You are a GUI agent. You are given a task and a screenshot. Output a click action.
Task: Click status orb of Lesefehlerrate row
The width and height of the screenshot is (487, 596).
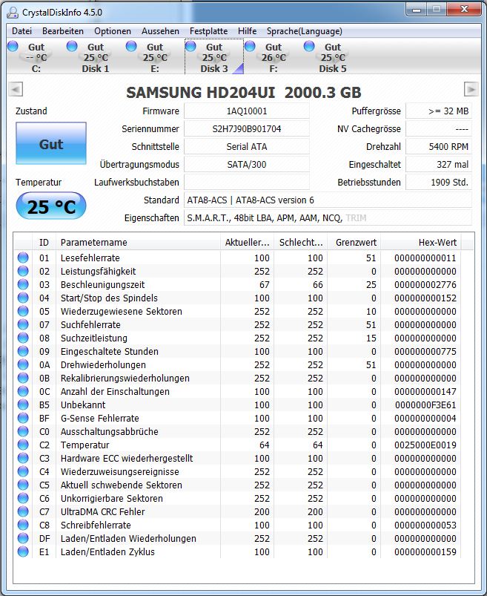23,258
